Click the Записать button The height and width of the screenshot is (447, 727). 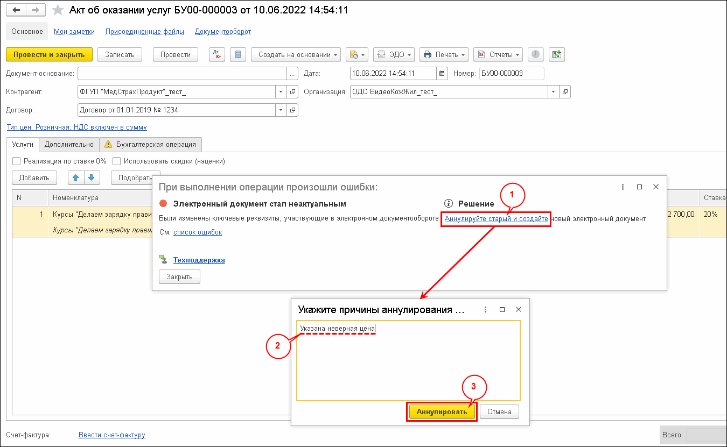point(120,54)
